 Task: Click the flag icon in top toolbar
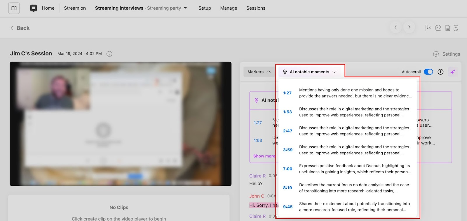click(x=428, y=28)
